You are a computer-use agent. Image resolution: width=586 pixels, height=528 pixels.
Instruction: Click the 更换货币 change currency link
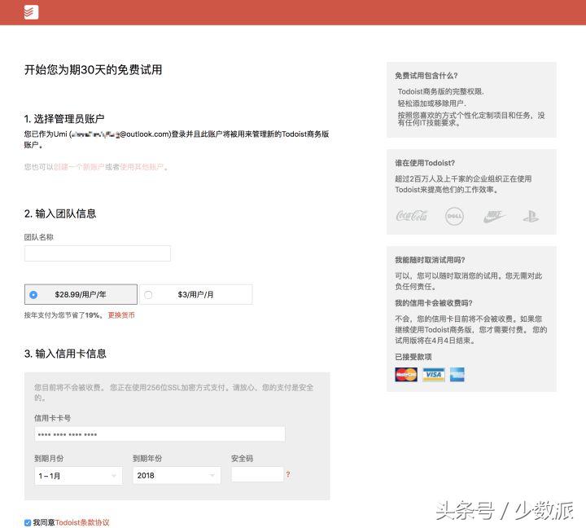click(121, 315)
